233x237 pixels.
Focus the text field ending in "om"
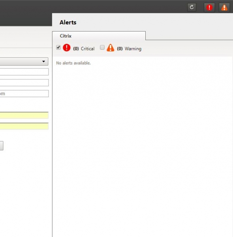coord(24,94)
